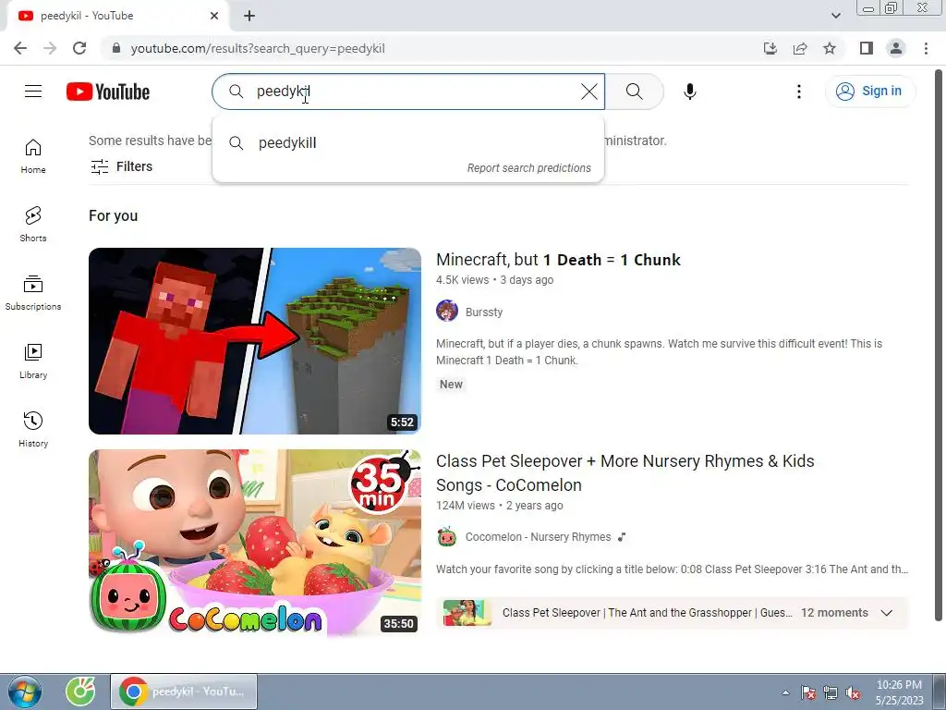Image resolution: width=946 pixels, height=710 pixels.
Task: Open Library in sidebar
Action: point(33,361)
